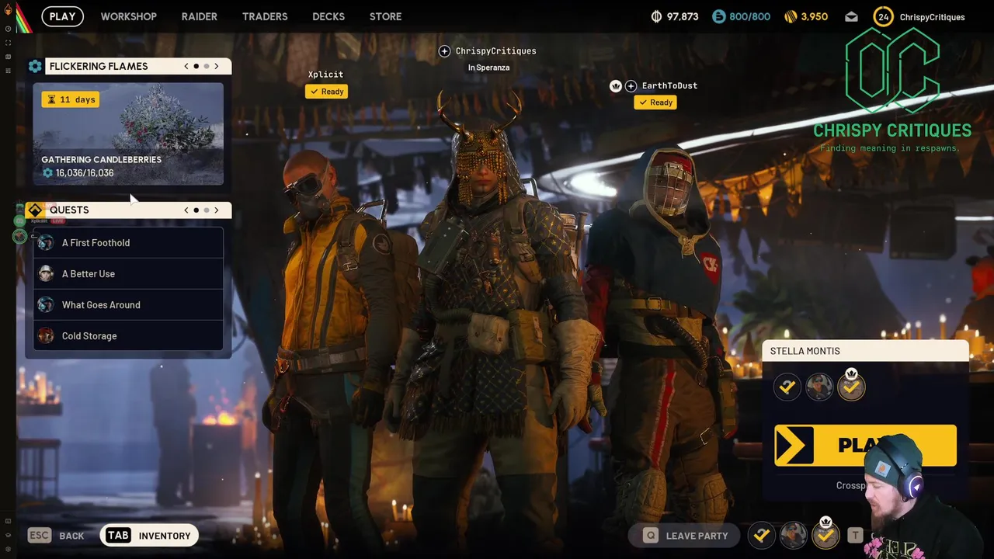
Task: Click the A First Foothold quest portrait icon
Action: [x=46, y=243]
